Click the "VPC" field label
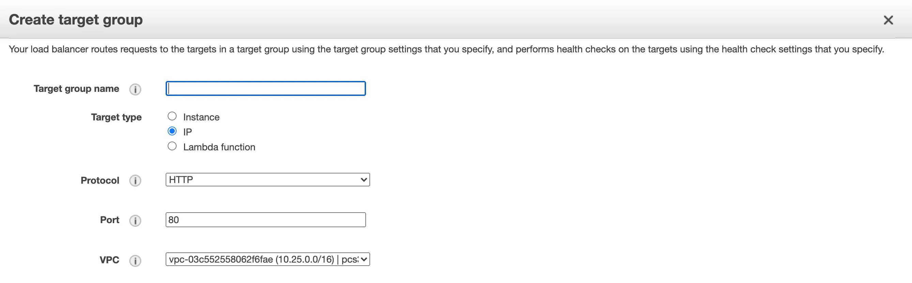Viewport: 912px width, 283px height. [x=109, y=260]
